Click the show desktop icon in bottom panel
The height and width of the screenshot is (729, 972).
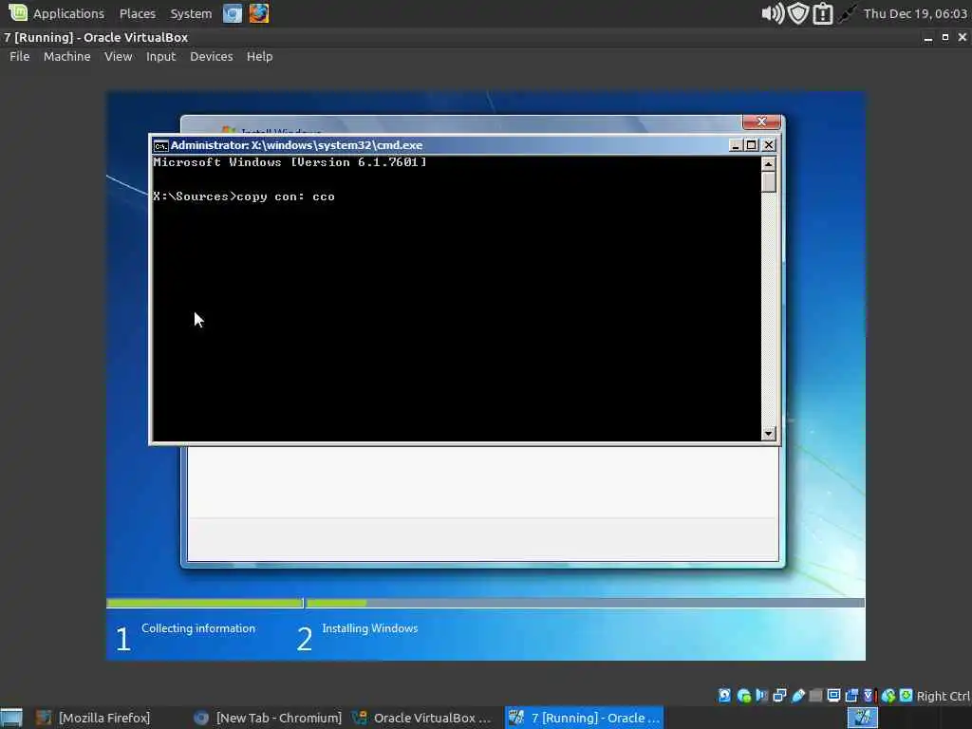click(x=11, y=718)
